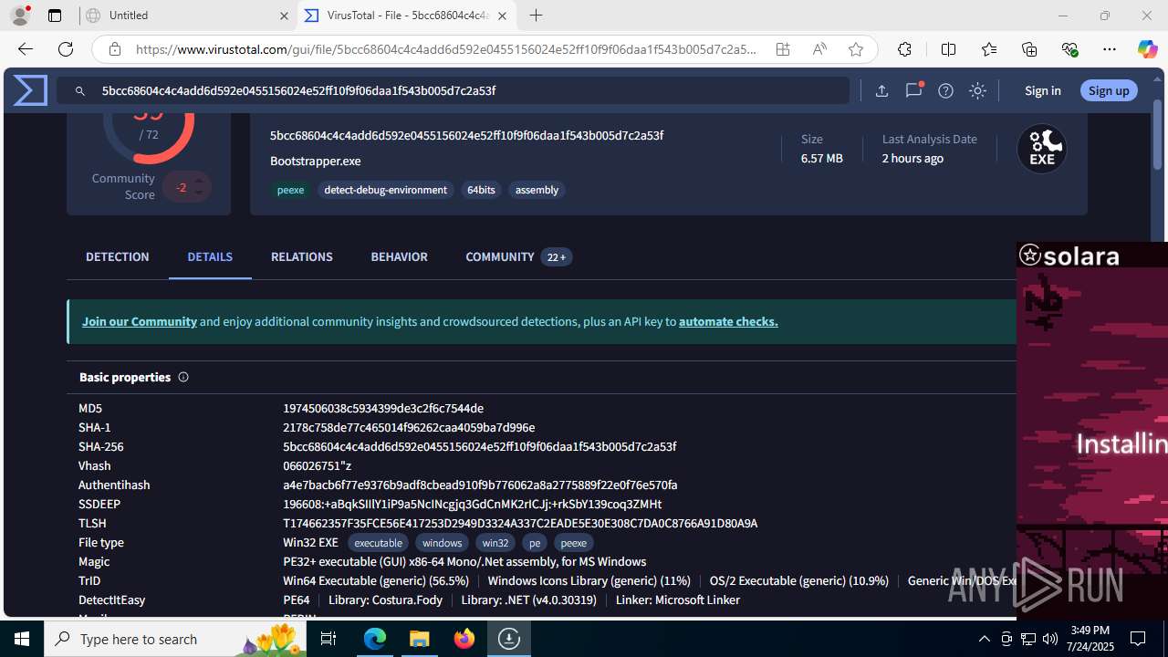Image resolution: width=1168 pixels, height=657 pixels.
Task: Click the win32 file type tag
Action: [x=495, y=542]
